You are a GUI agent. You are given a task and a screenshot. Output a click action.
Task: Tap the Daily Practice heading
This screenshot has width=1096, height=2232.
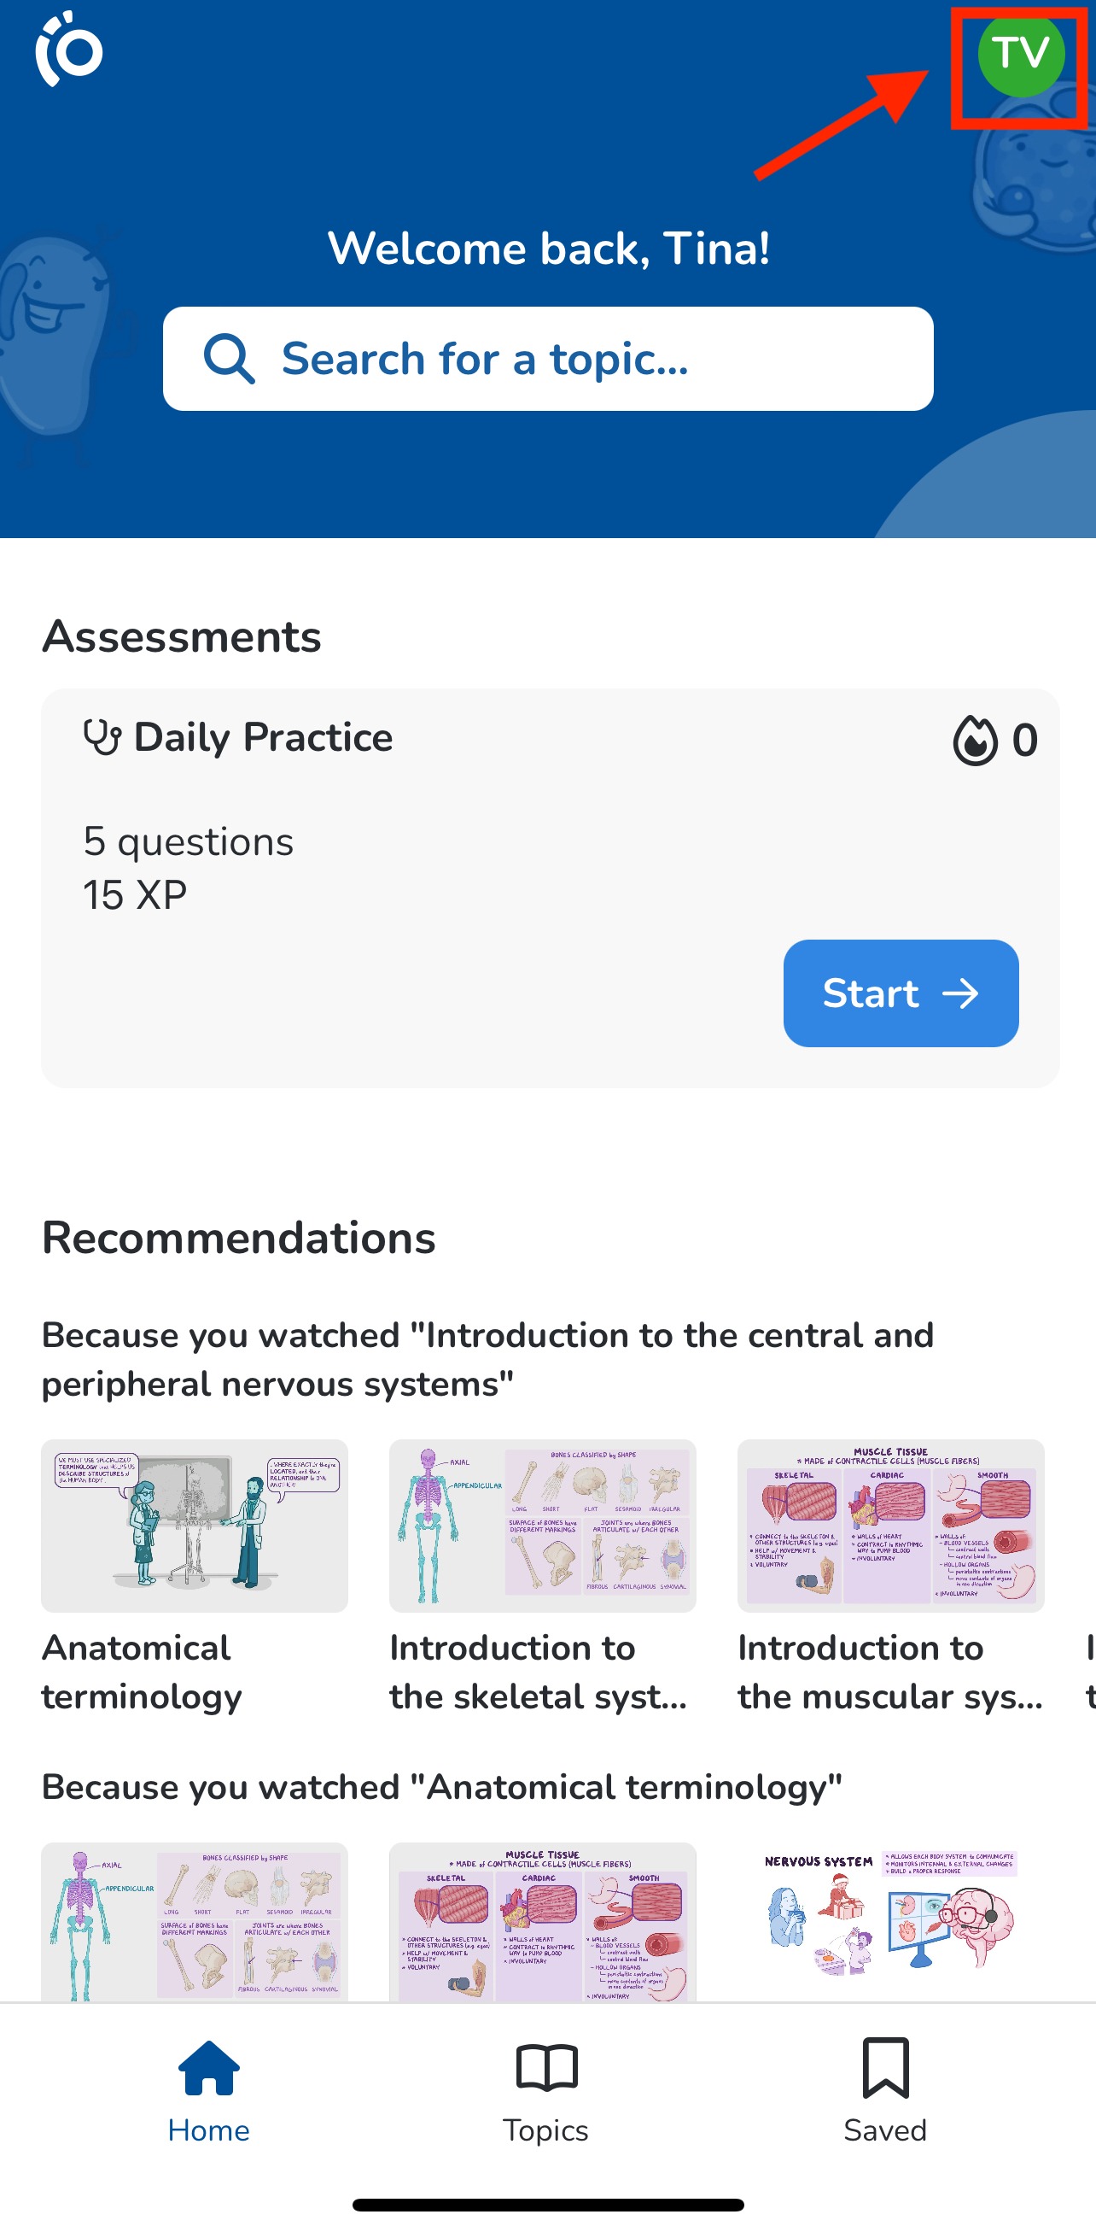263,737
